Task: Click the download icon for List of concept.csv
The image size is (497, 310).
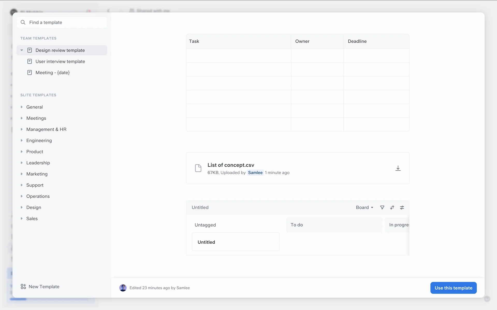Action: coord(398,168)
